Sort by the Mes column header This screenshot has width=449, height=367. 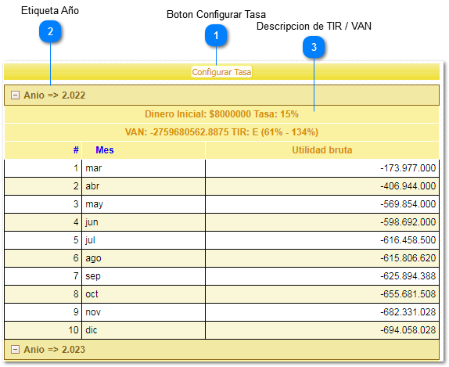(105, 149)
